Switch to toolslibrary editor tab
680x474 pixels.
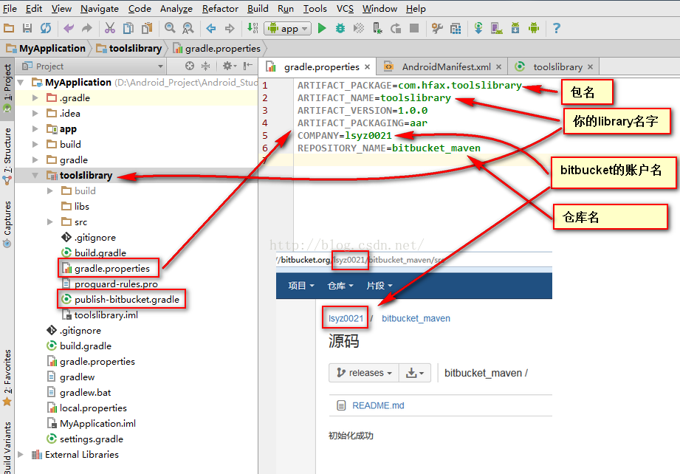pyautogui.click(x=552, y=66)
